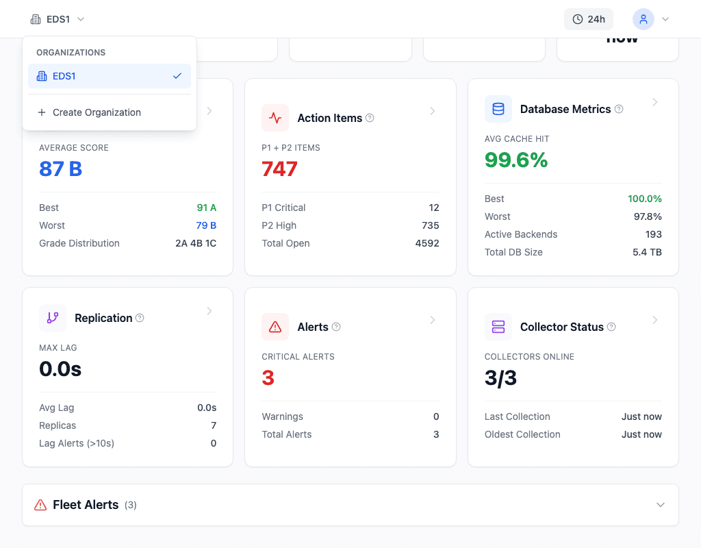Open the 24h time range selector
The image size is (701, 548).
(x=589, y=19)
